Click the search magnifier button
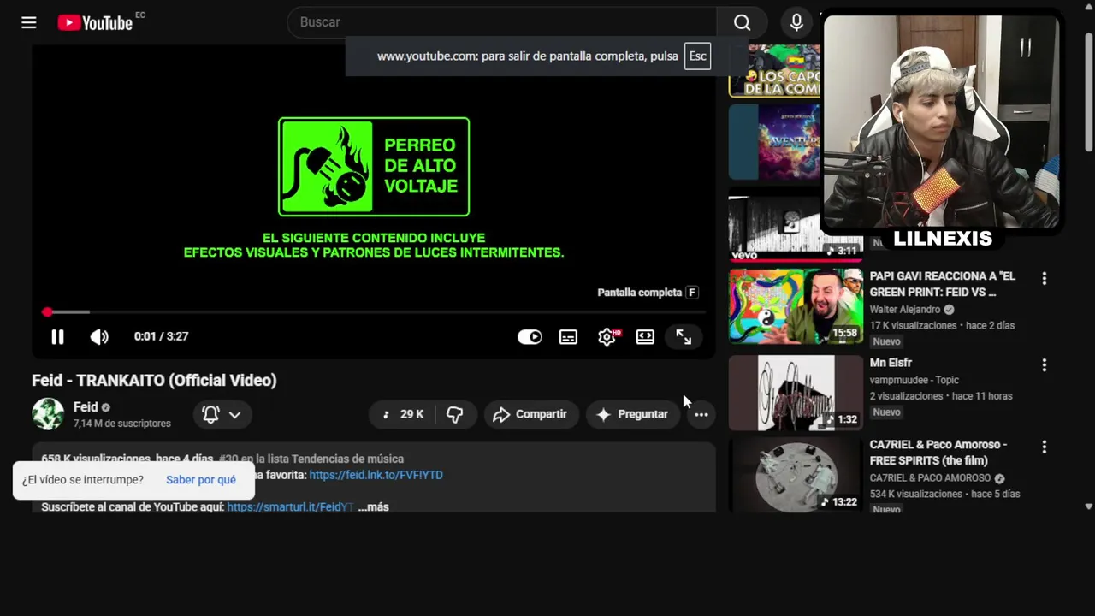 (x=742, y=22)
